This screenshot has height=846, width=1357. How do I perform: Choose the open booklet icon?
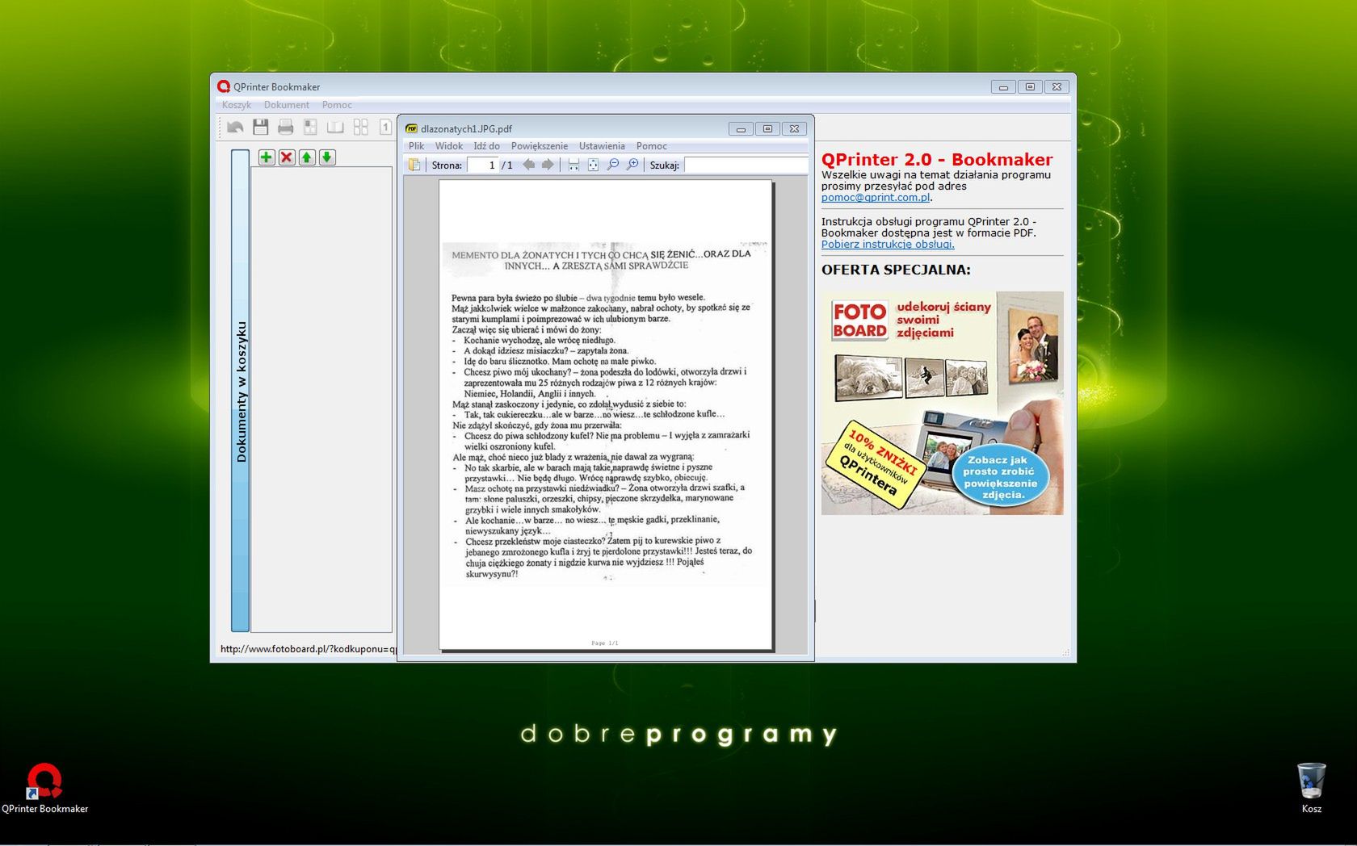(335, 127)
